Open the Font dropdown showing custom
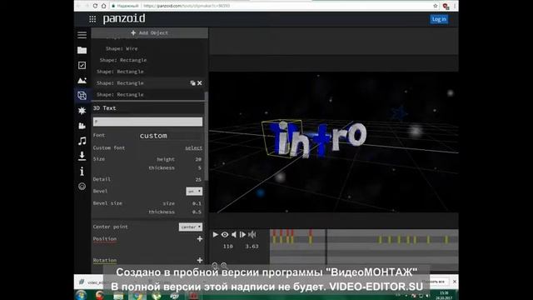Screen dimensions: 533x300 pyautogui.click(x=153, y=136)
